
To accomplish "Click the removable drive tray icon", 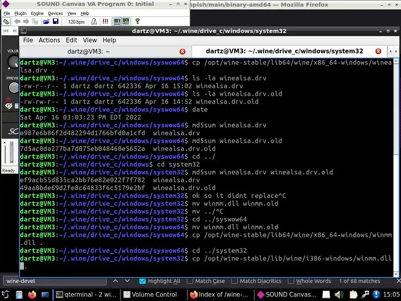I will (x=326, y=295).
